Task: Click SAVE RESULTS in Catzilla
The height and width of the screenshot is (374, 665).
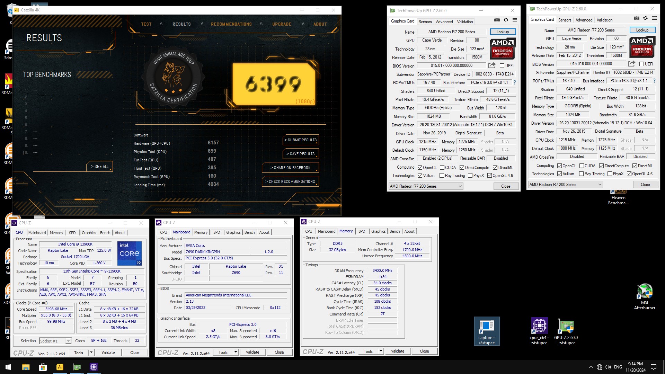Action: pos(301,154)
